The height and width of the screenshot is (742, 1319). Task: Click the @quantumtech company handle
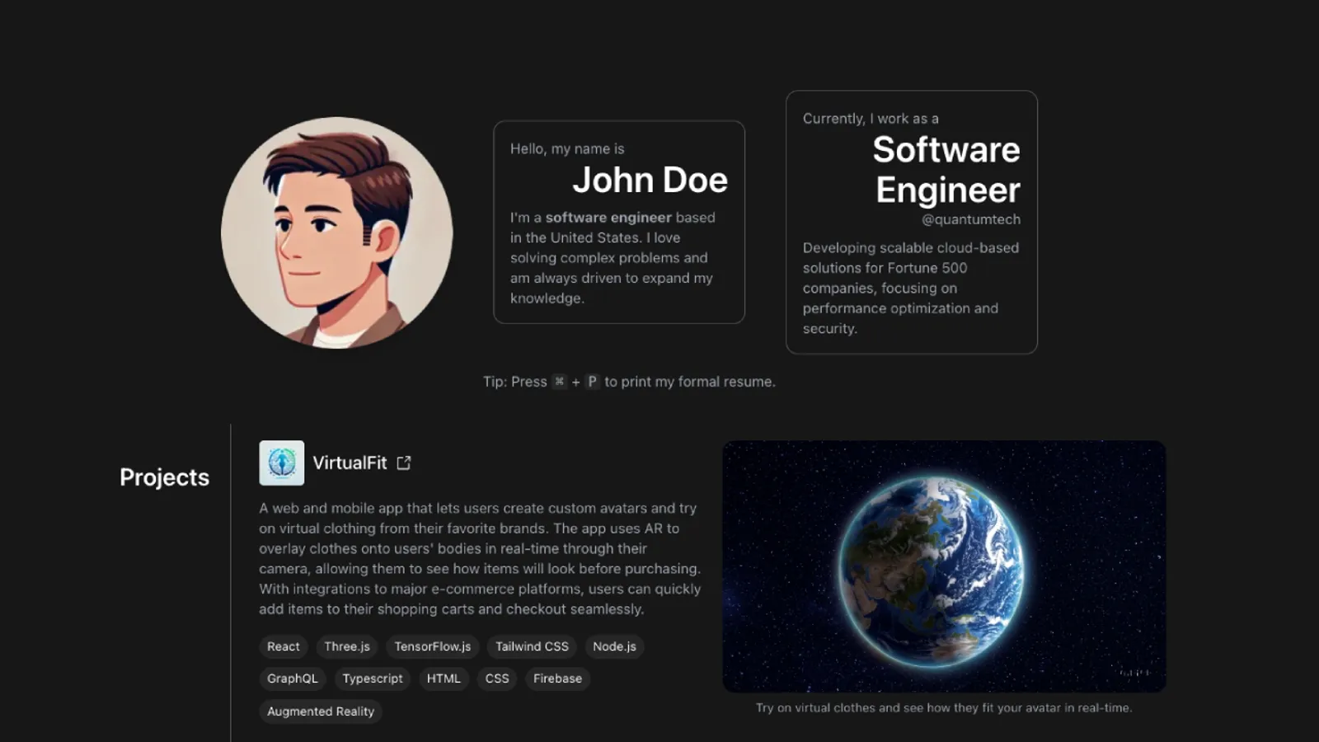tap(970, 219)
